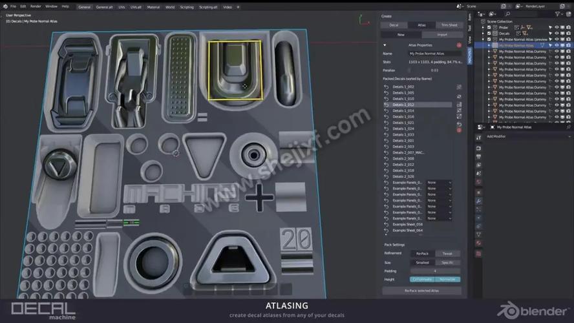Screen dimensions: 574x323
Task: Adjust the Padding value field
Action: [x=435, y=271]
